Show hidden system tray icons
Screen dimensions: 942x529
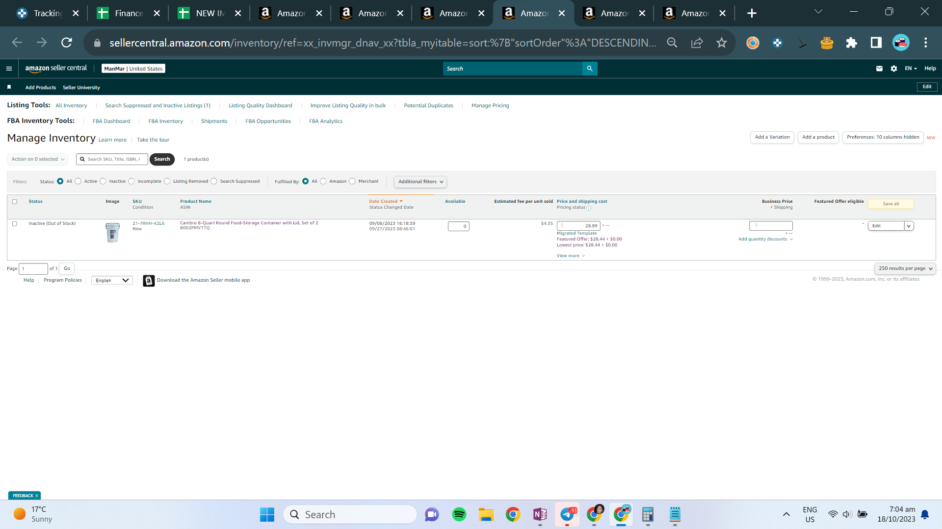pos(786,514)
